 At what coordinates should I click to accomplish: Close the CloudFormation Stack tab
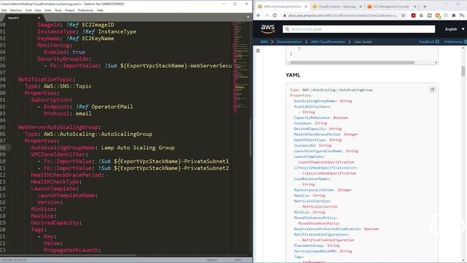point(360,7)
